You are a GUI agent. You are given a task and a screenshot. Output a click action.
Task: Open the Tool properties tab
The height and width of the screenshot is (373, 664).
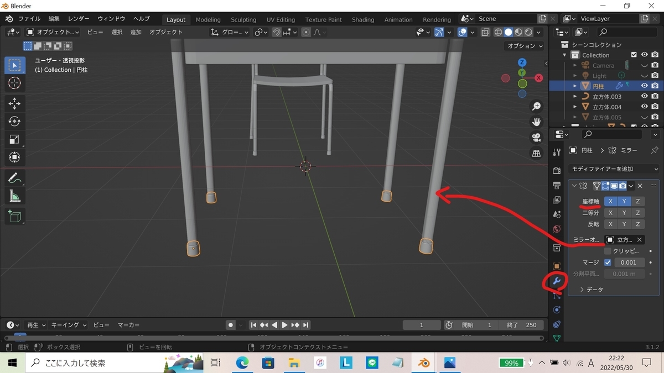tap(557, 152)
